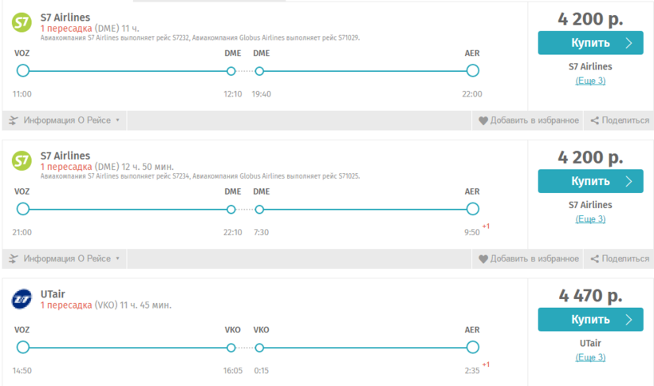This screenshot has height=386, width=654.
Task: Click the S7 logo on the 21:00 flight
Action: [22, 162]
